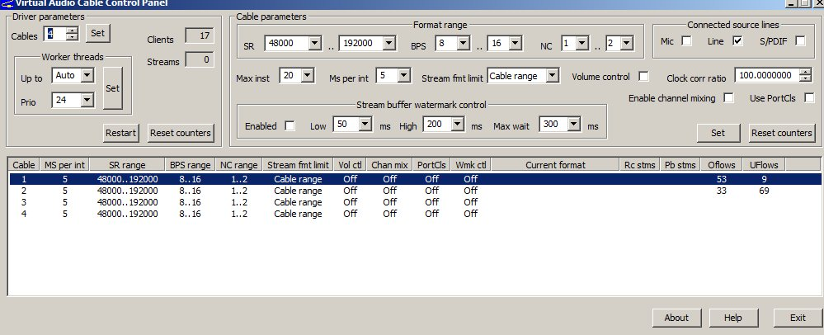
Task: Select cable 4 row in list
Action: pyautogui.click(x=415, y=214)
